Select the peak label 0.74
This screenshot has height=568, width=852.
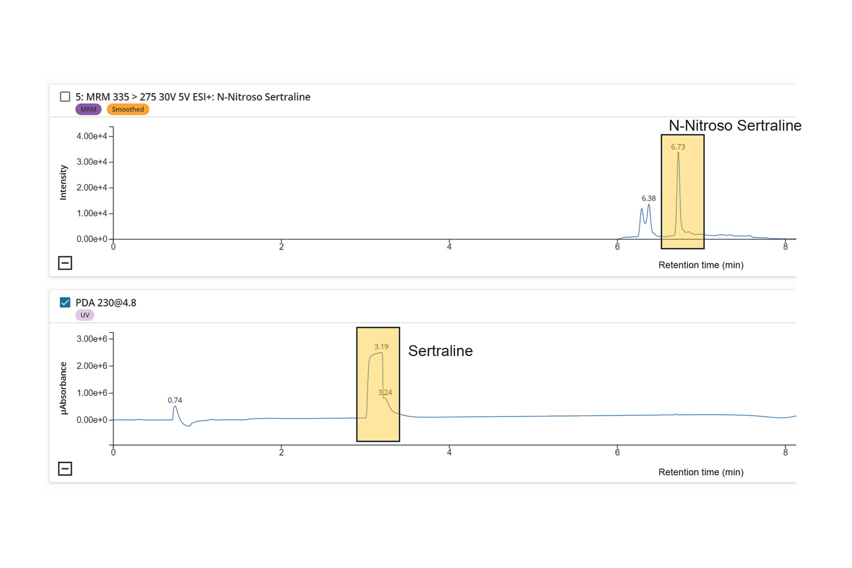point(174,400)
